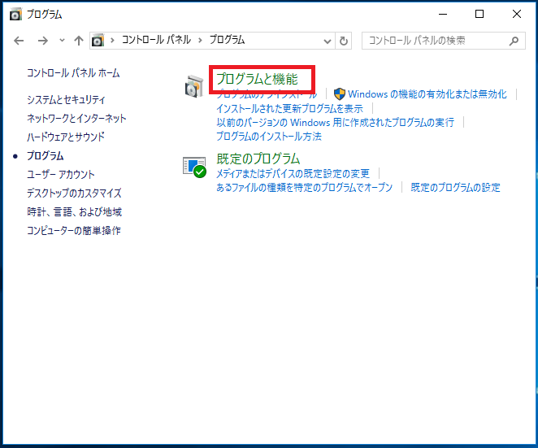Open the プログラムと機能 heading link
The height and width of the screenshot is (448, 538).
(x=257, y=79)
